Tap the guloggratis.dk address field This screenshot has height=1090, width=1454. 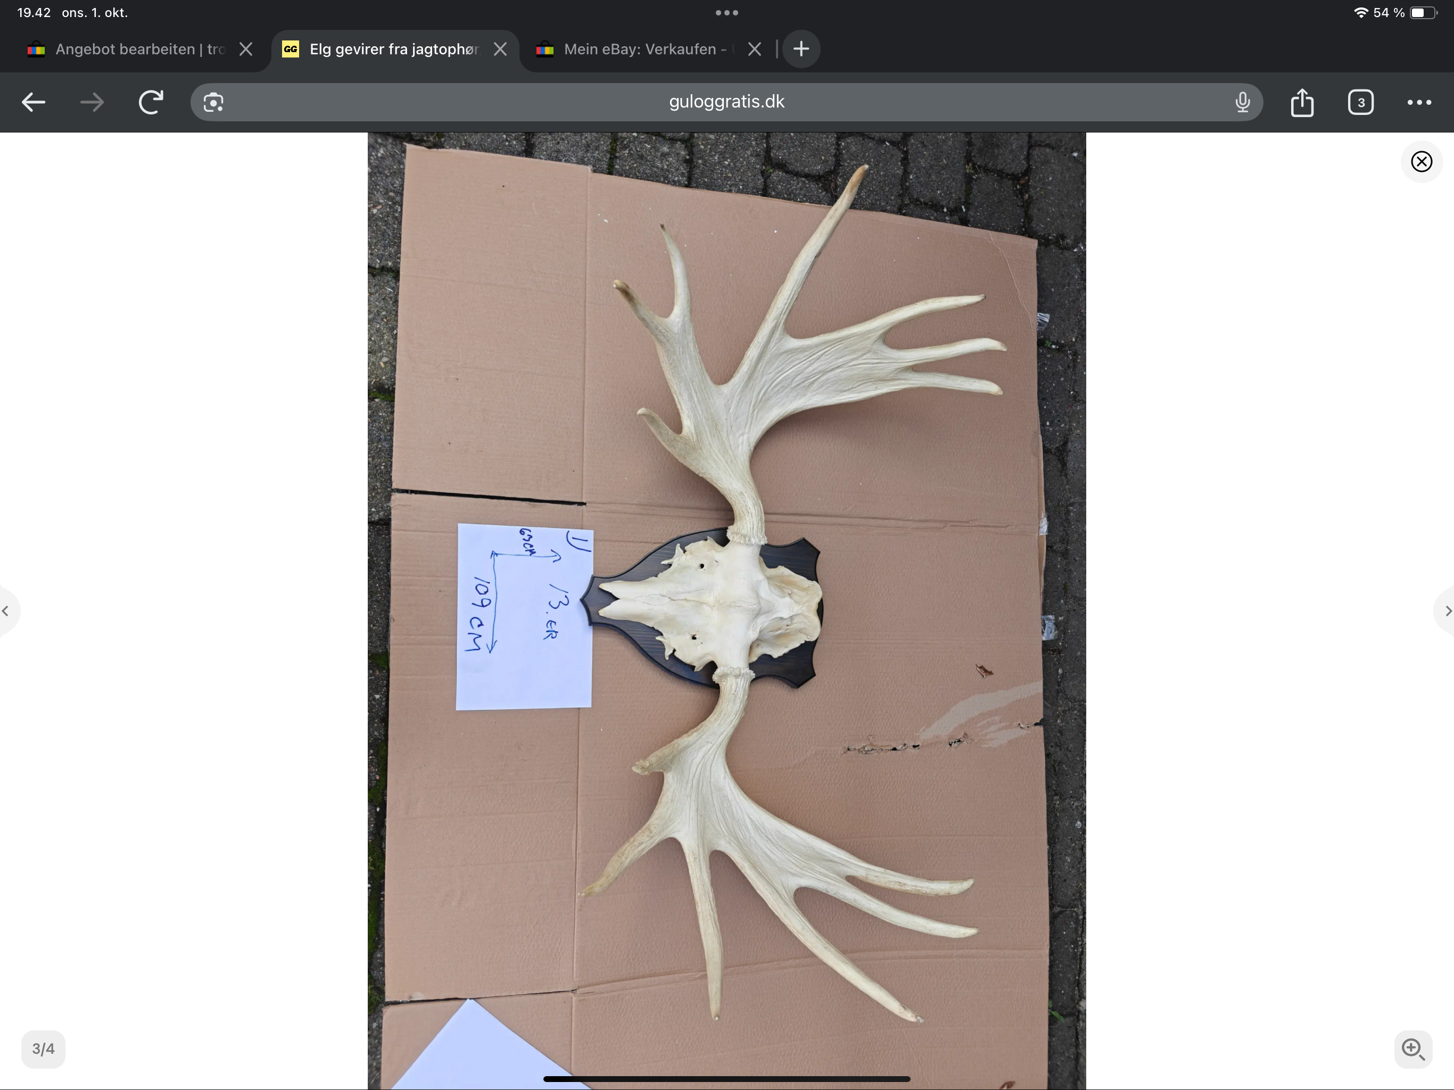(726, 102)
